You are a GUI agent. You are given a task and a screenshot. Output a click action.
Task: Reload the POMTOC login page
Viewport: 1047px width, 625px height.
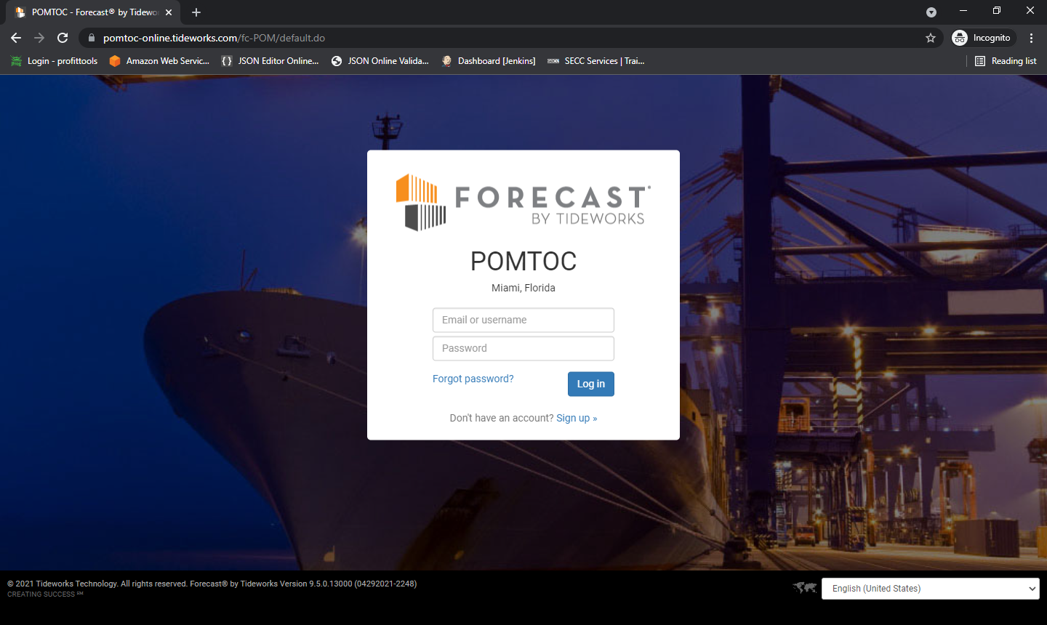pos(63,38)
